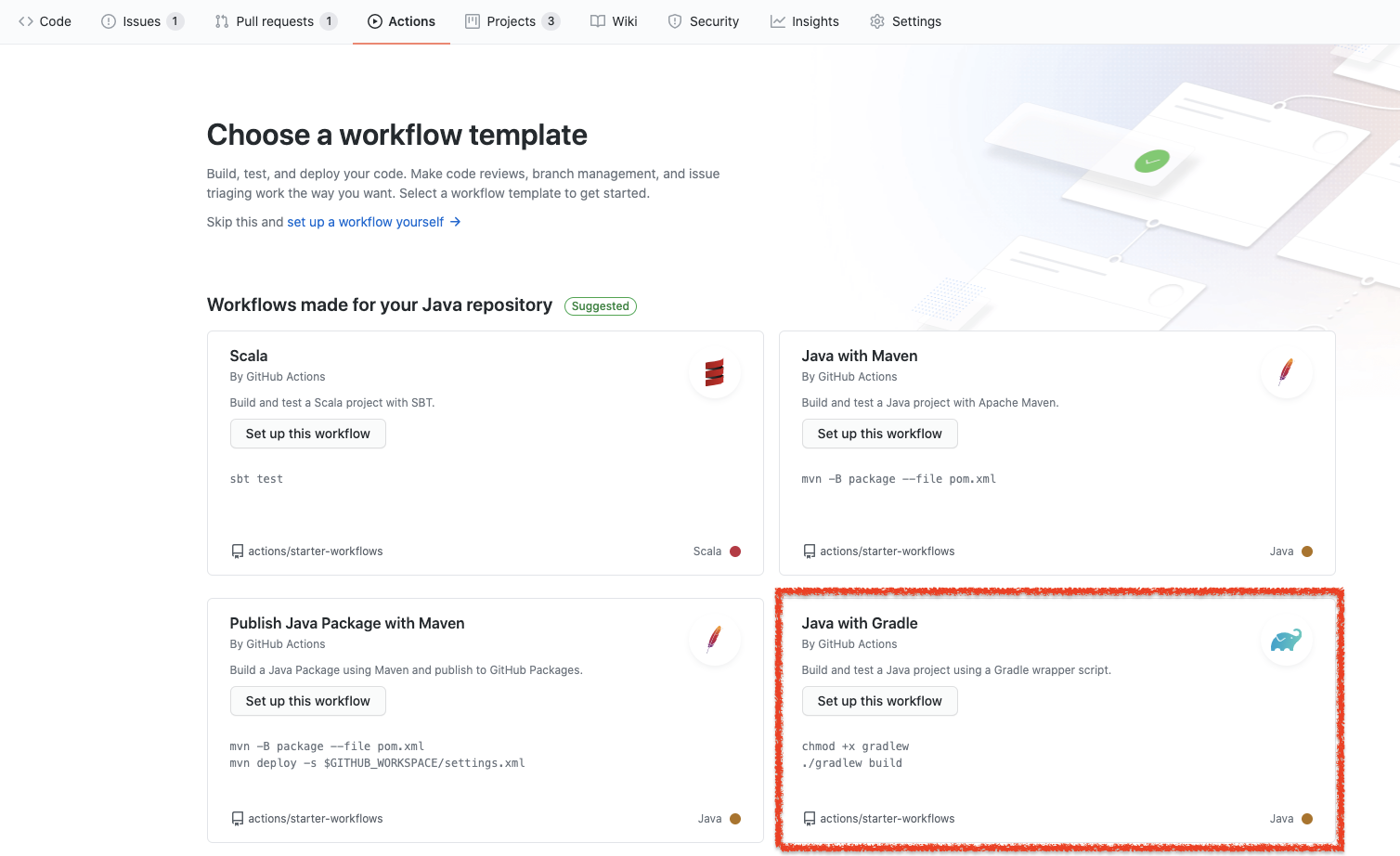This screenshot has height=856, width=1400.
Task: Click the Suggested label badge
Action: [601, 306]
